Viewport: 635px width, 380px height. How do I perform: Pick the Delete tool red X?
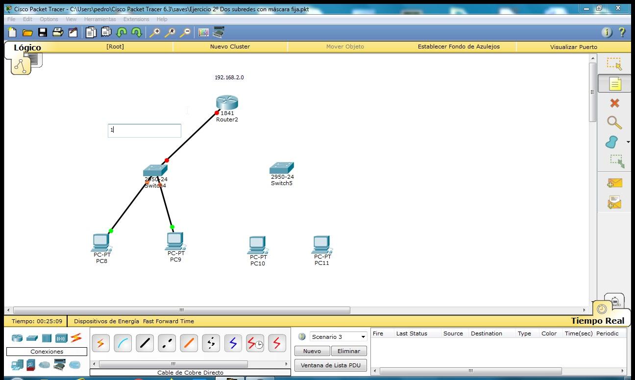coord(614,103)
